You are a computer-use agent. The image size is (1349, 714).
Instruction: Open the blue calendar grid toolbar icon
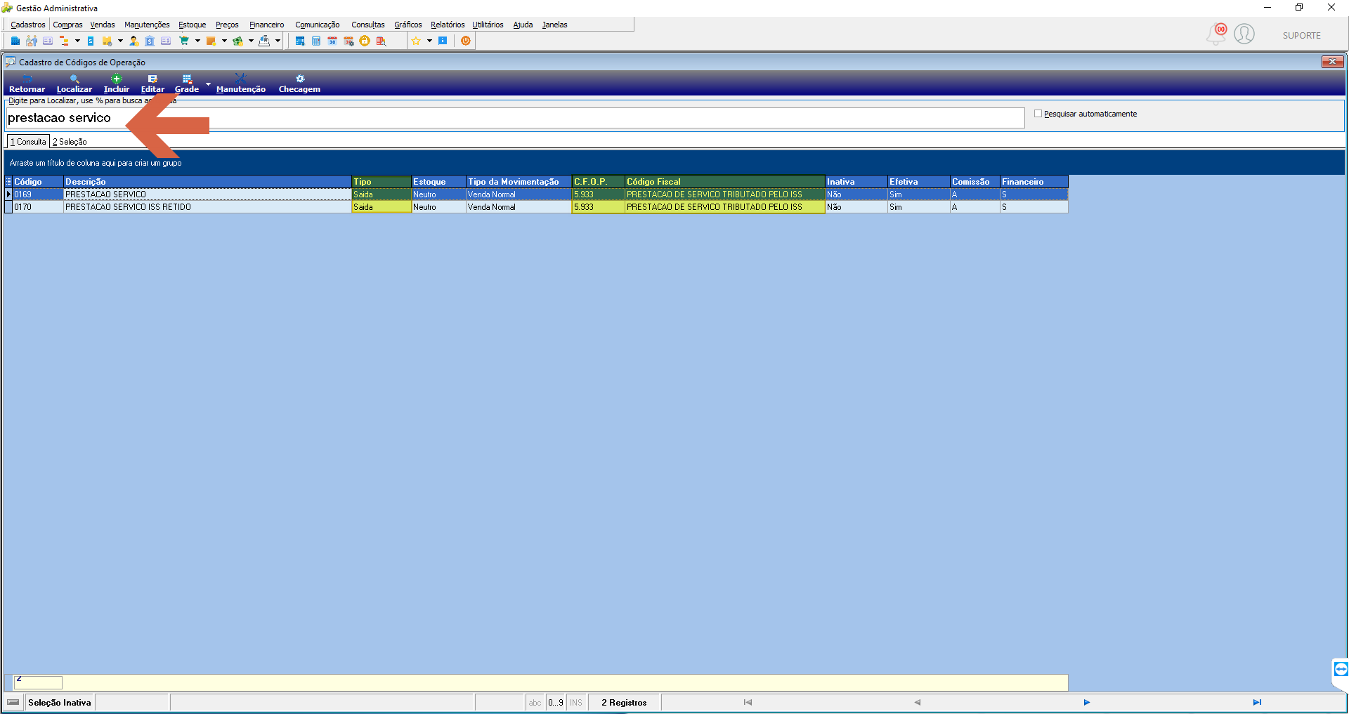coord(300,41)
